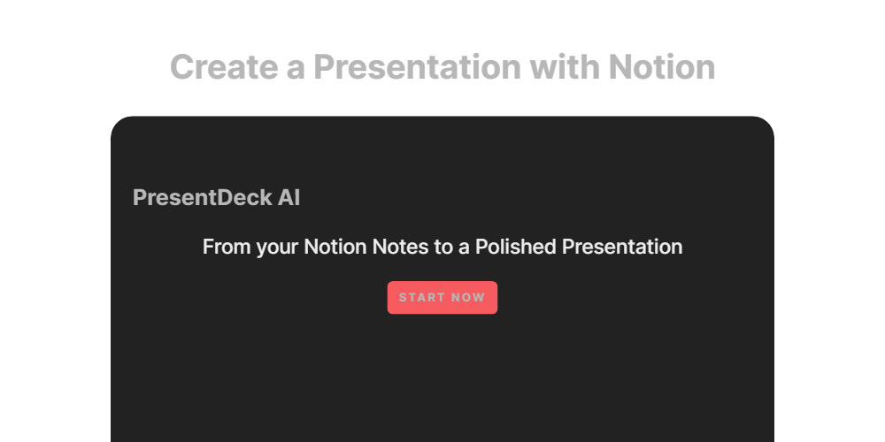The height and width of the screenshot is (442, 885).
Task: Click the 'Create a Presentation with Notion' heading
Action: [442, 67]
